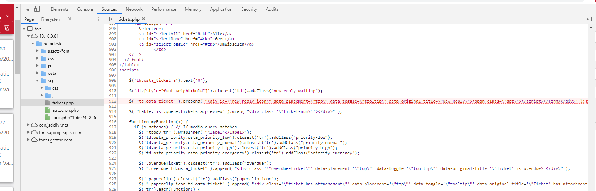
Task: Collapse the scp folder
Action: 38,81
